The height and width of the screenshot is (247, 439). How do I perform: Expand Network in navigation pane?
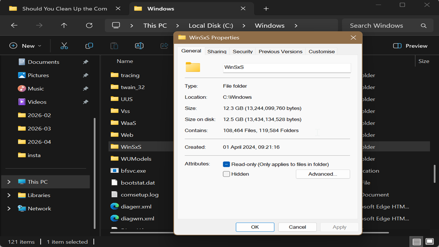(9, 209)
